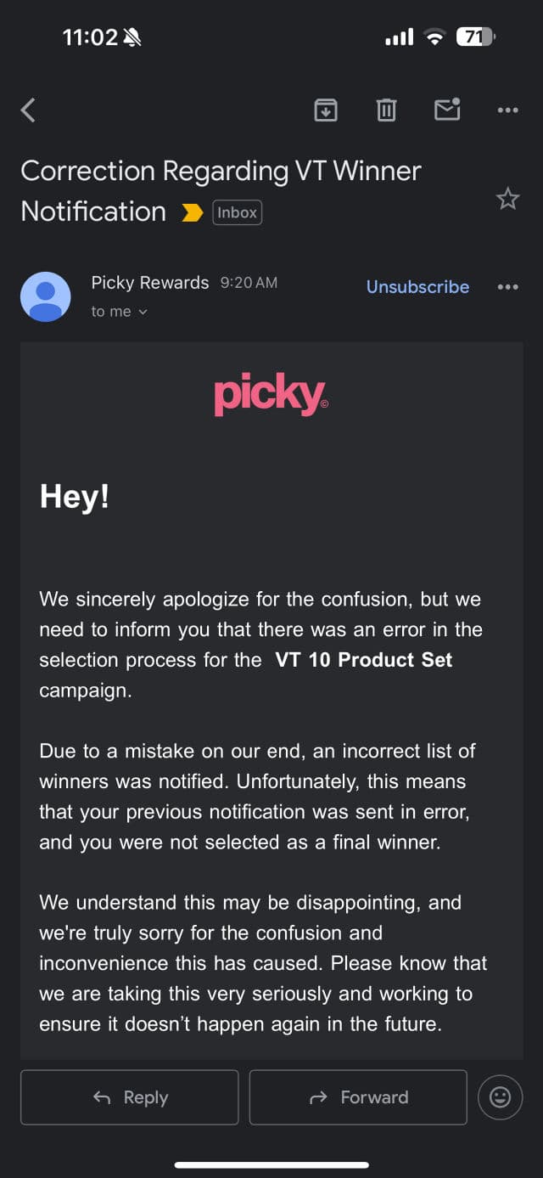
Task: Tap the yellow importance marker arrow
Action: [x=193, y=212]
